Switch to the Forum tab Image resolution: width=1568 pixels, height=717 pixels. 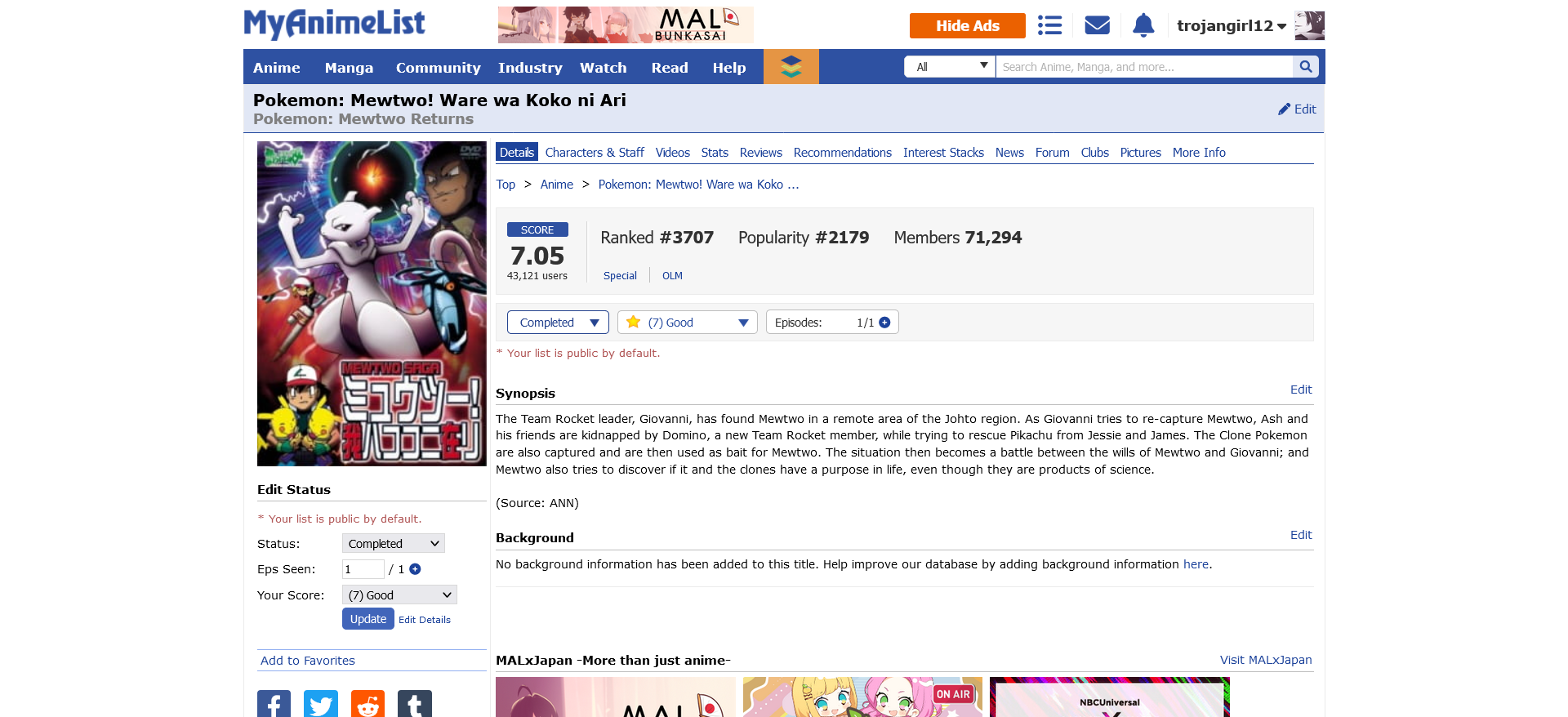[x=1053, y=153]
